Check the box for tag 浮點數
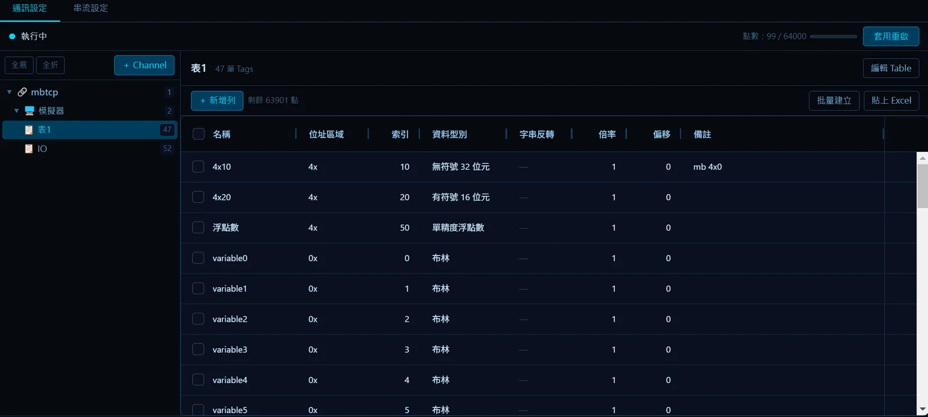The image size is (928, 417). [198, 228]
